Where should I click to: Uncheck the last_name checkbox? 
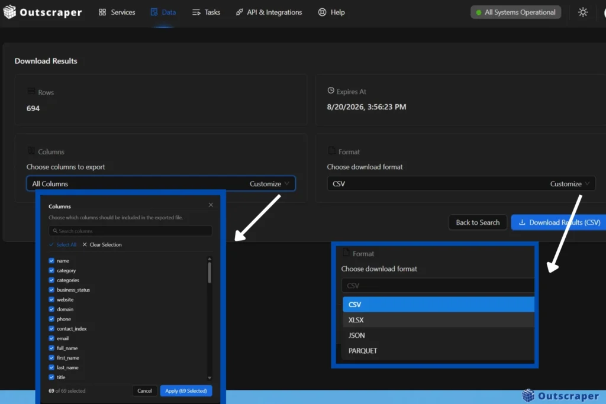51,367
